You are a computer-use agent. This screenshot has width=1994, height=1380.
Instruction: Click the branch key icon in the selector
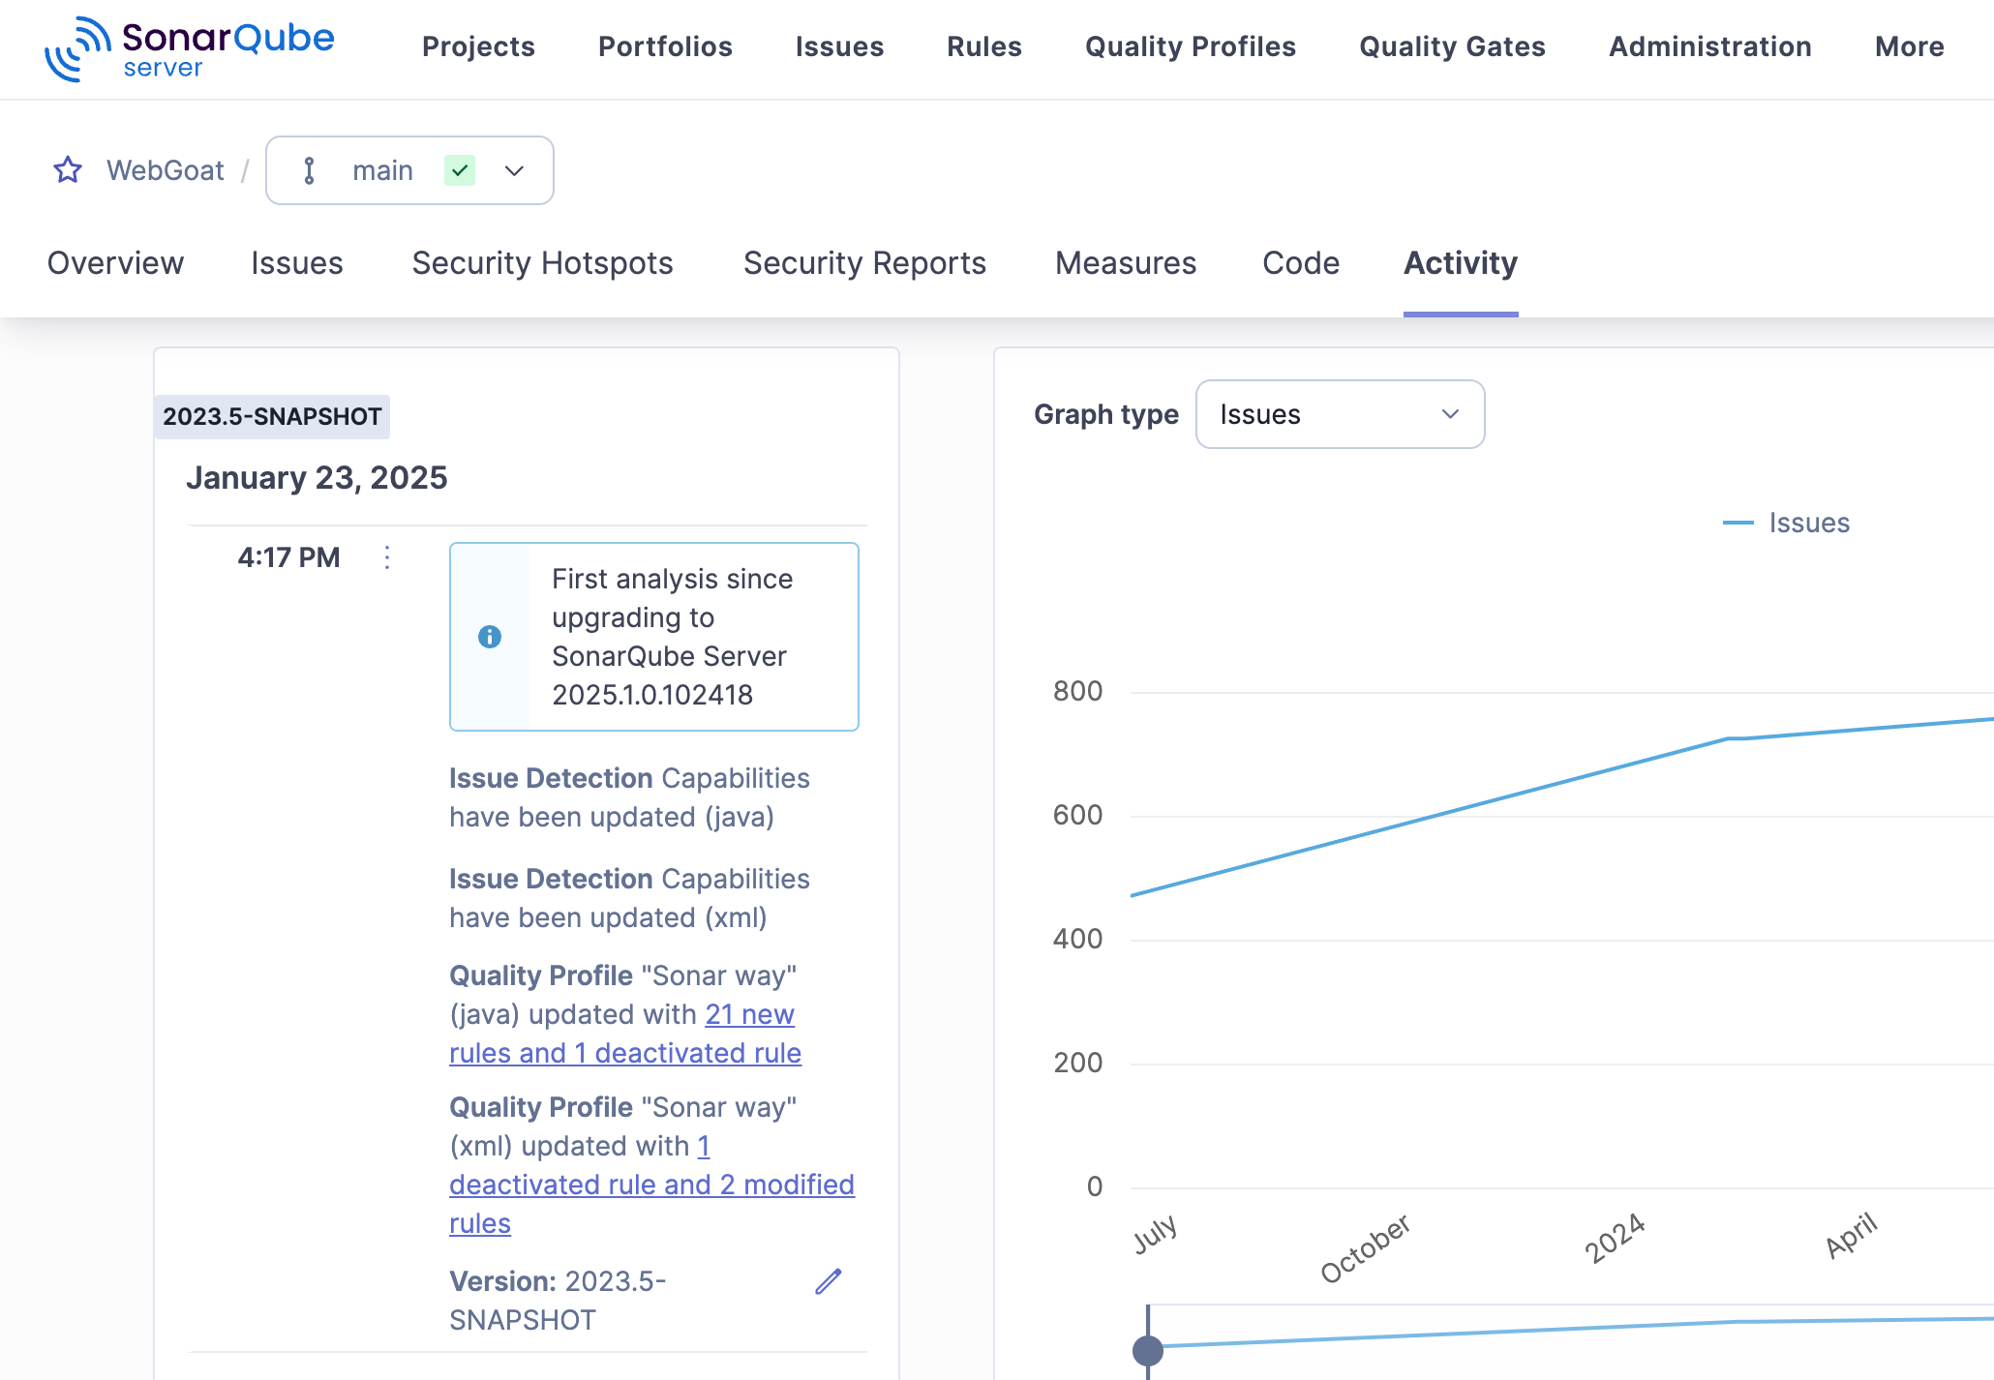tap(309, 170)
